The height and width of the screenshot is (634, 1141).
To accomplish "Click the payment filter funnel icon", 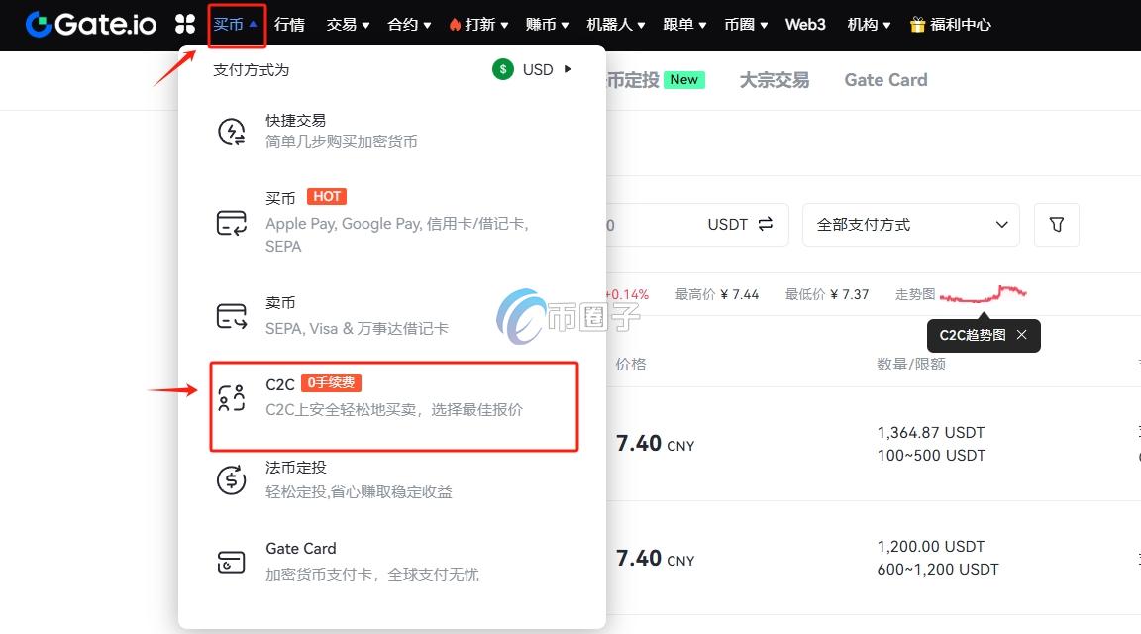I will [x=1056, y=225].
